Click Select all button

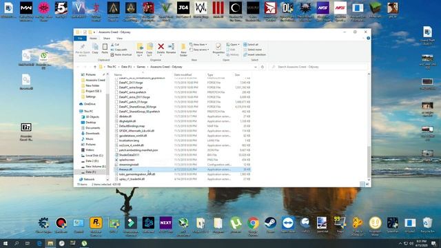click(x=251, y=44)
